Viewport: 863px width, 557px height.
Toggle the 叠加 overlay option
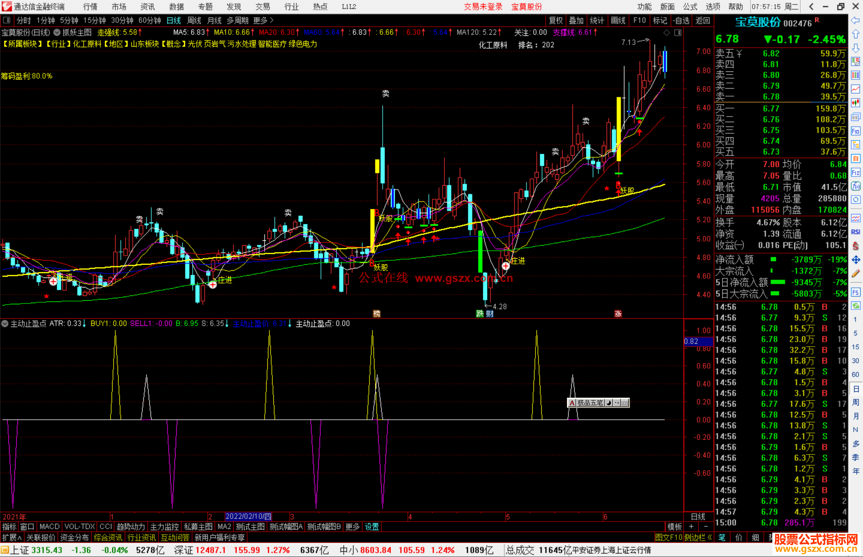click(577, 20)
